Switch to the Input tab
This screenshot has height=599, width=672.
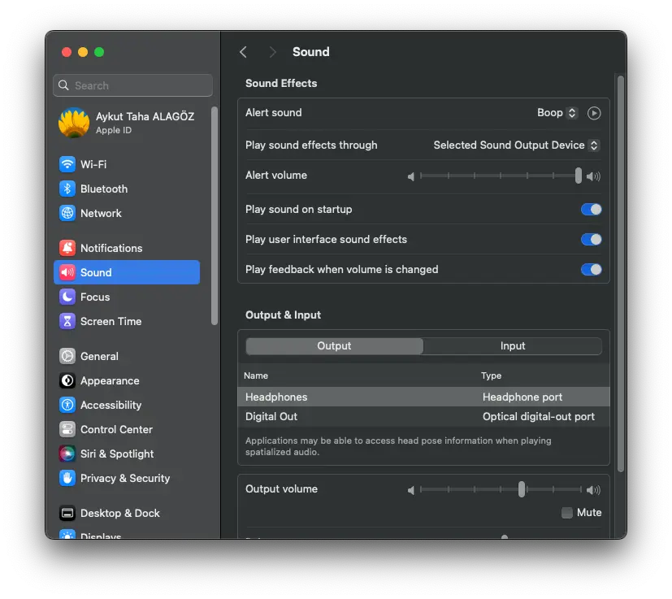tap(513, 345)
